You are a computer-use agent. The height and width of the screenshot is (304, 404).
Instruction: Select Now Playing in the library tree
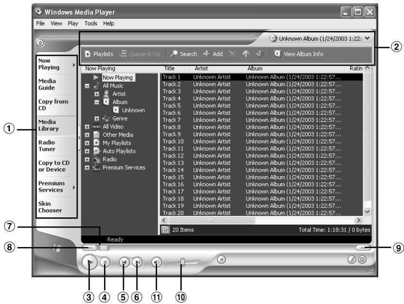[118, 78]
